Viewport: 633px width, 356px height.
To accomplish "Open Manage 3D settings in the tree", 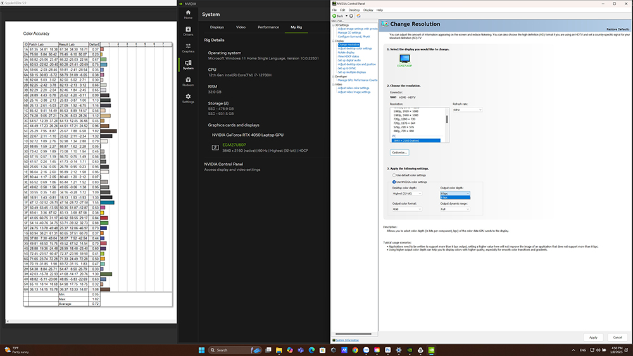I will click(x=349, y=33).
